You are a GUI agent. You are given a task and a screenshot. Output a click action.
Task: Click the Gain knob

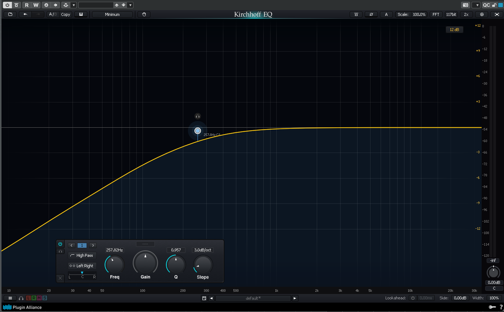coord(145,263)
